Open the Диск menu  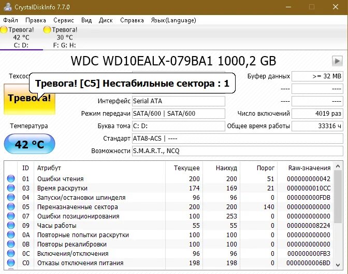pos(106,20)
